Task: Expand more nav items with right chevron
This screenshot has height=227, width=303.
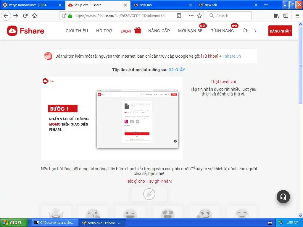Action: tap(255, 31)
